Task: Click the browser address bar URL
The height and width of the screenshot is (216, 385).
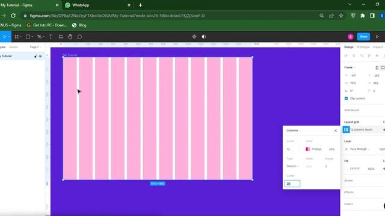Action: coord(117,16)
